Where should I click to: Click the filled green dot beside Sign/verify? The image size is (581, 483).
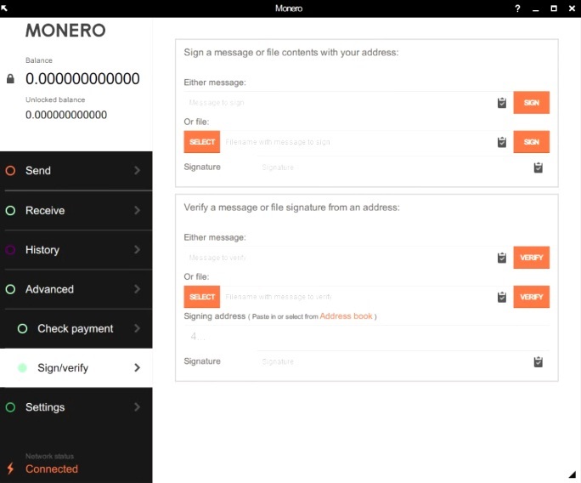tap(23, 368)
